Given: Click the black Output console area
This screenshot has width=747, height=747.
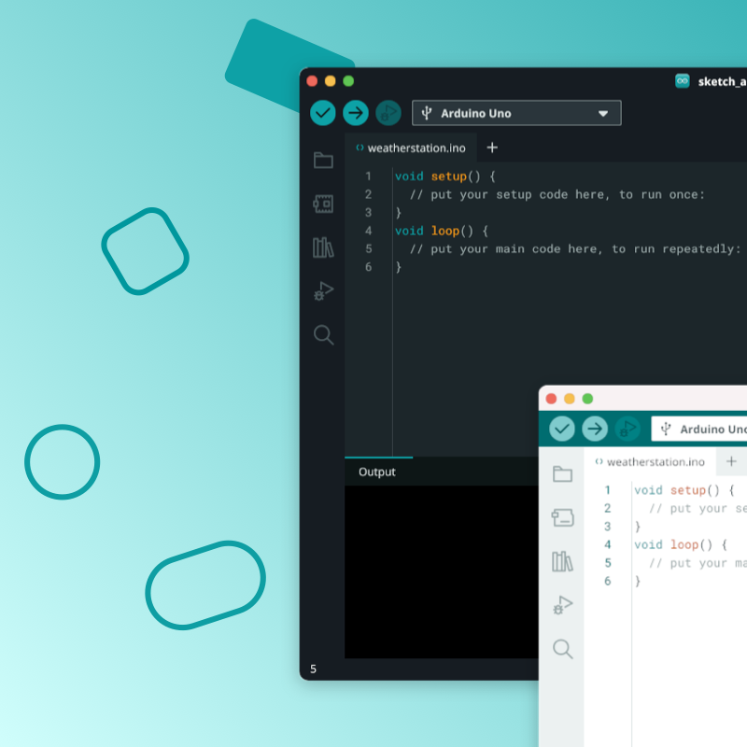Looking at the screenshot, I should click(x=442, y=571).
